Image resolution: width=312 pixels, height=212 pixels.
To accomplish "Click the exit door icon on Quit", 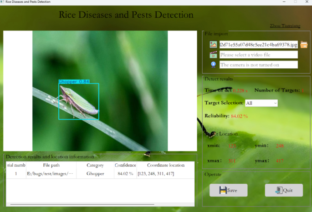I will click(278, 190).
